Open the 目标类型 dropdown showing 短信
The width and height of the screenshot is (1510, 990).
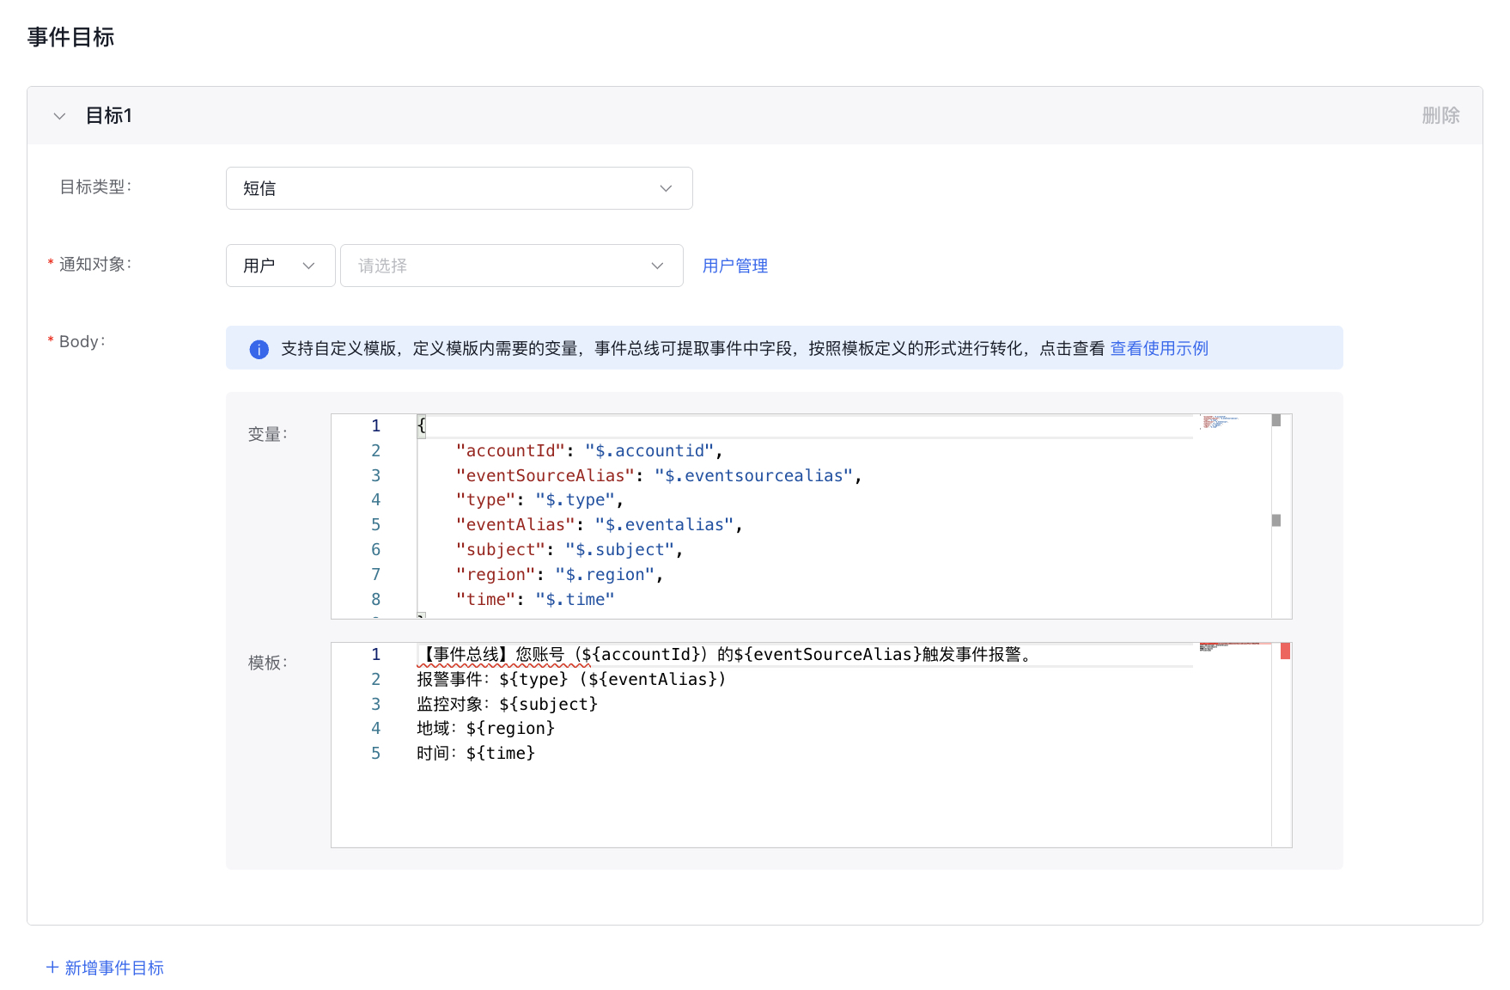[x=459, y=188]
